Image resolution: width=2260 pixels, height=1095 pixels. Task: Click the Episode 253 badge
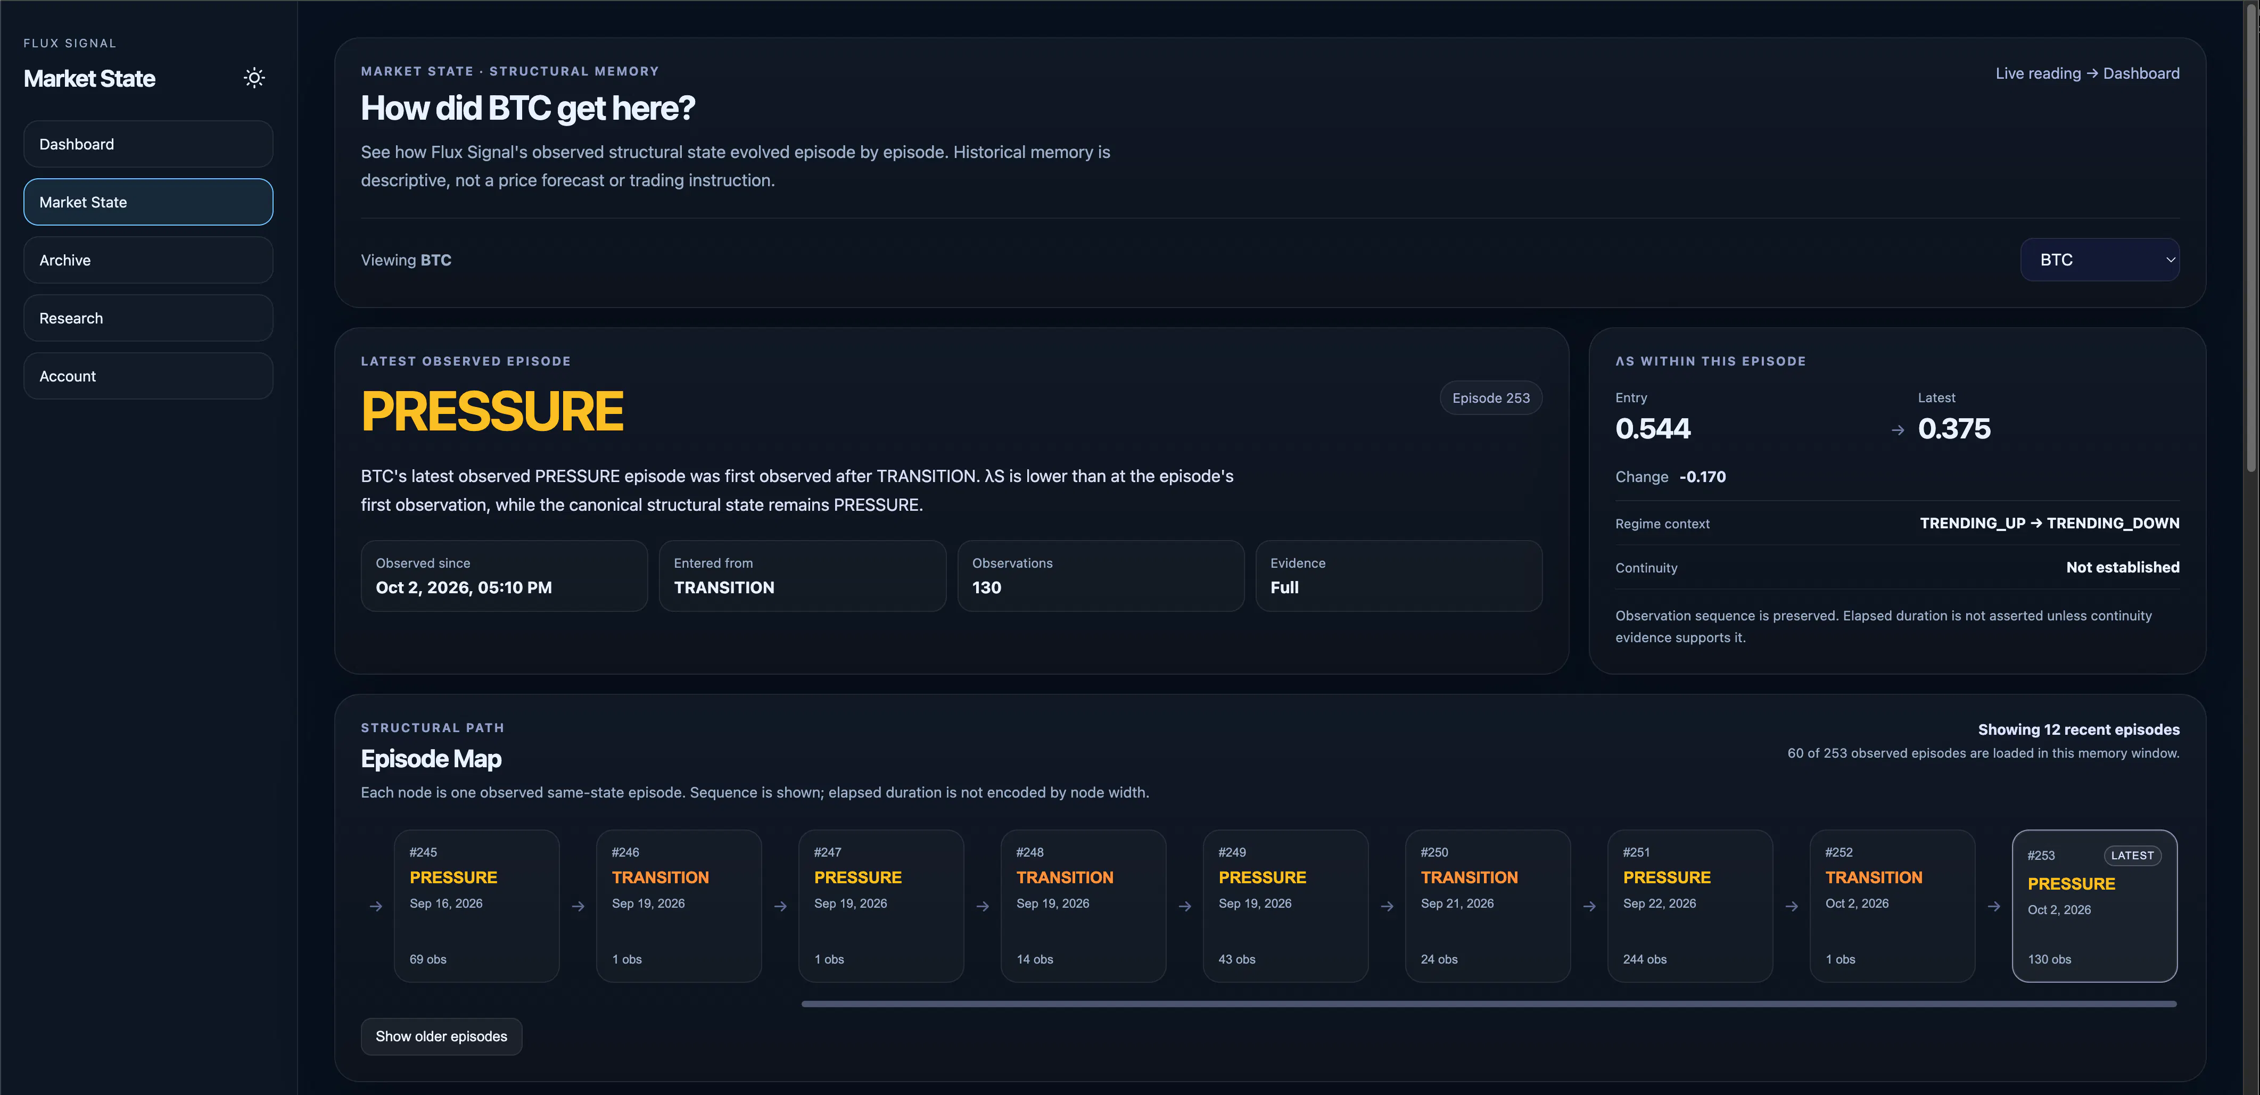pyautogui.click(x=1490, y=398)
